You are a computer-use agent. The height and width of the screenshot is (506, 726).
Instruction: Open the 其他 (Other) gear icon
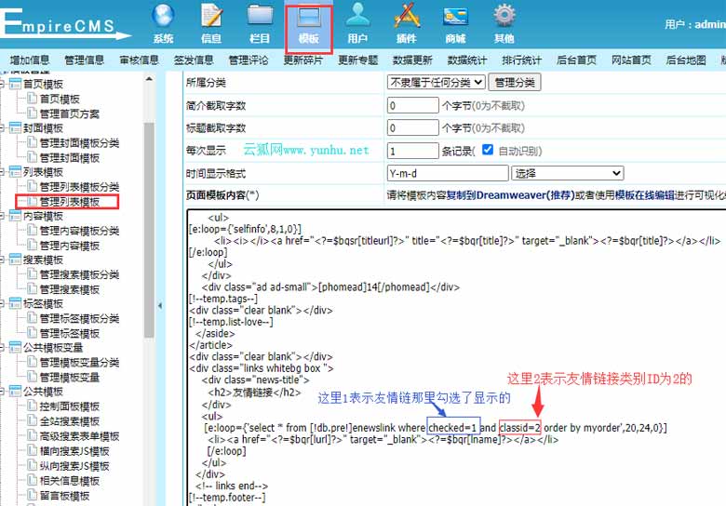pos(504,15)
